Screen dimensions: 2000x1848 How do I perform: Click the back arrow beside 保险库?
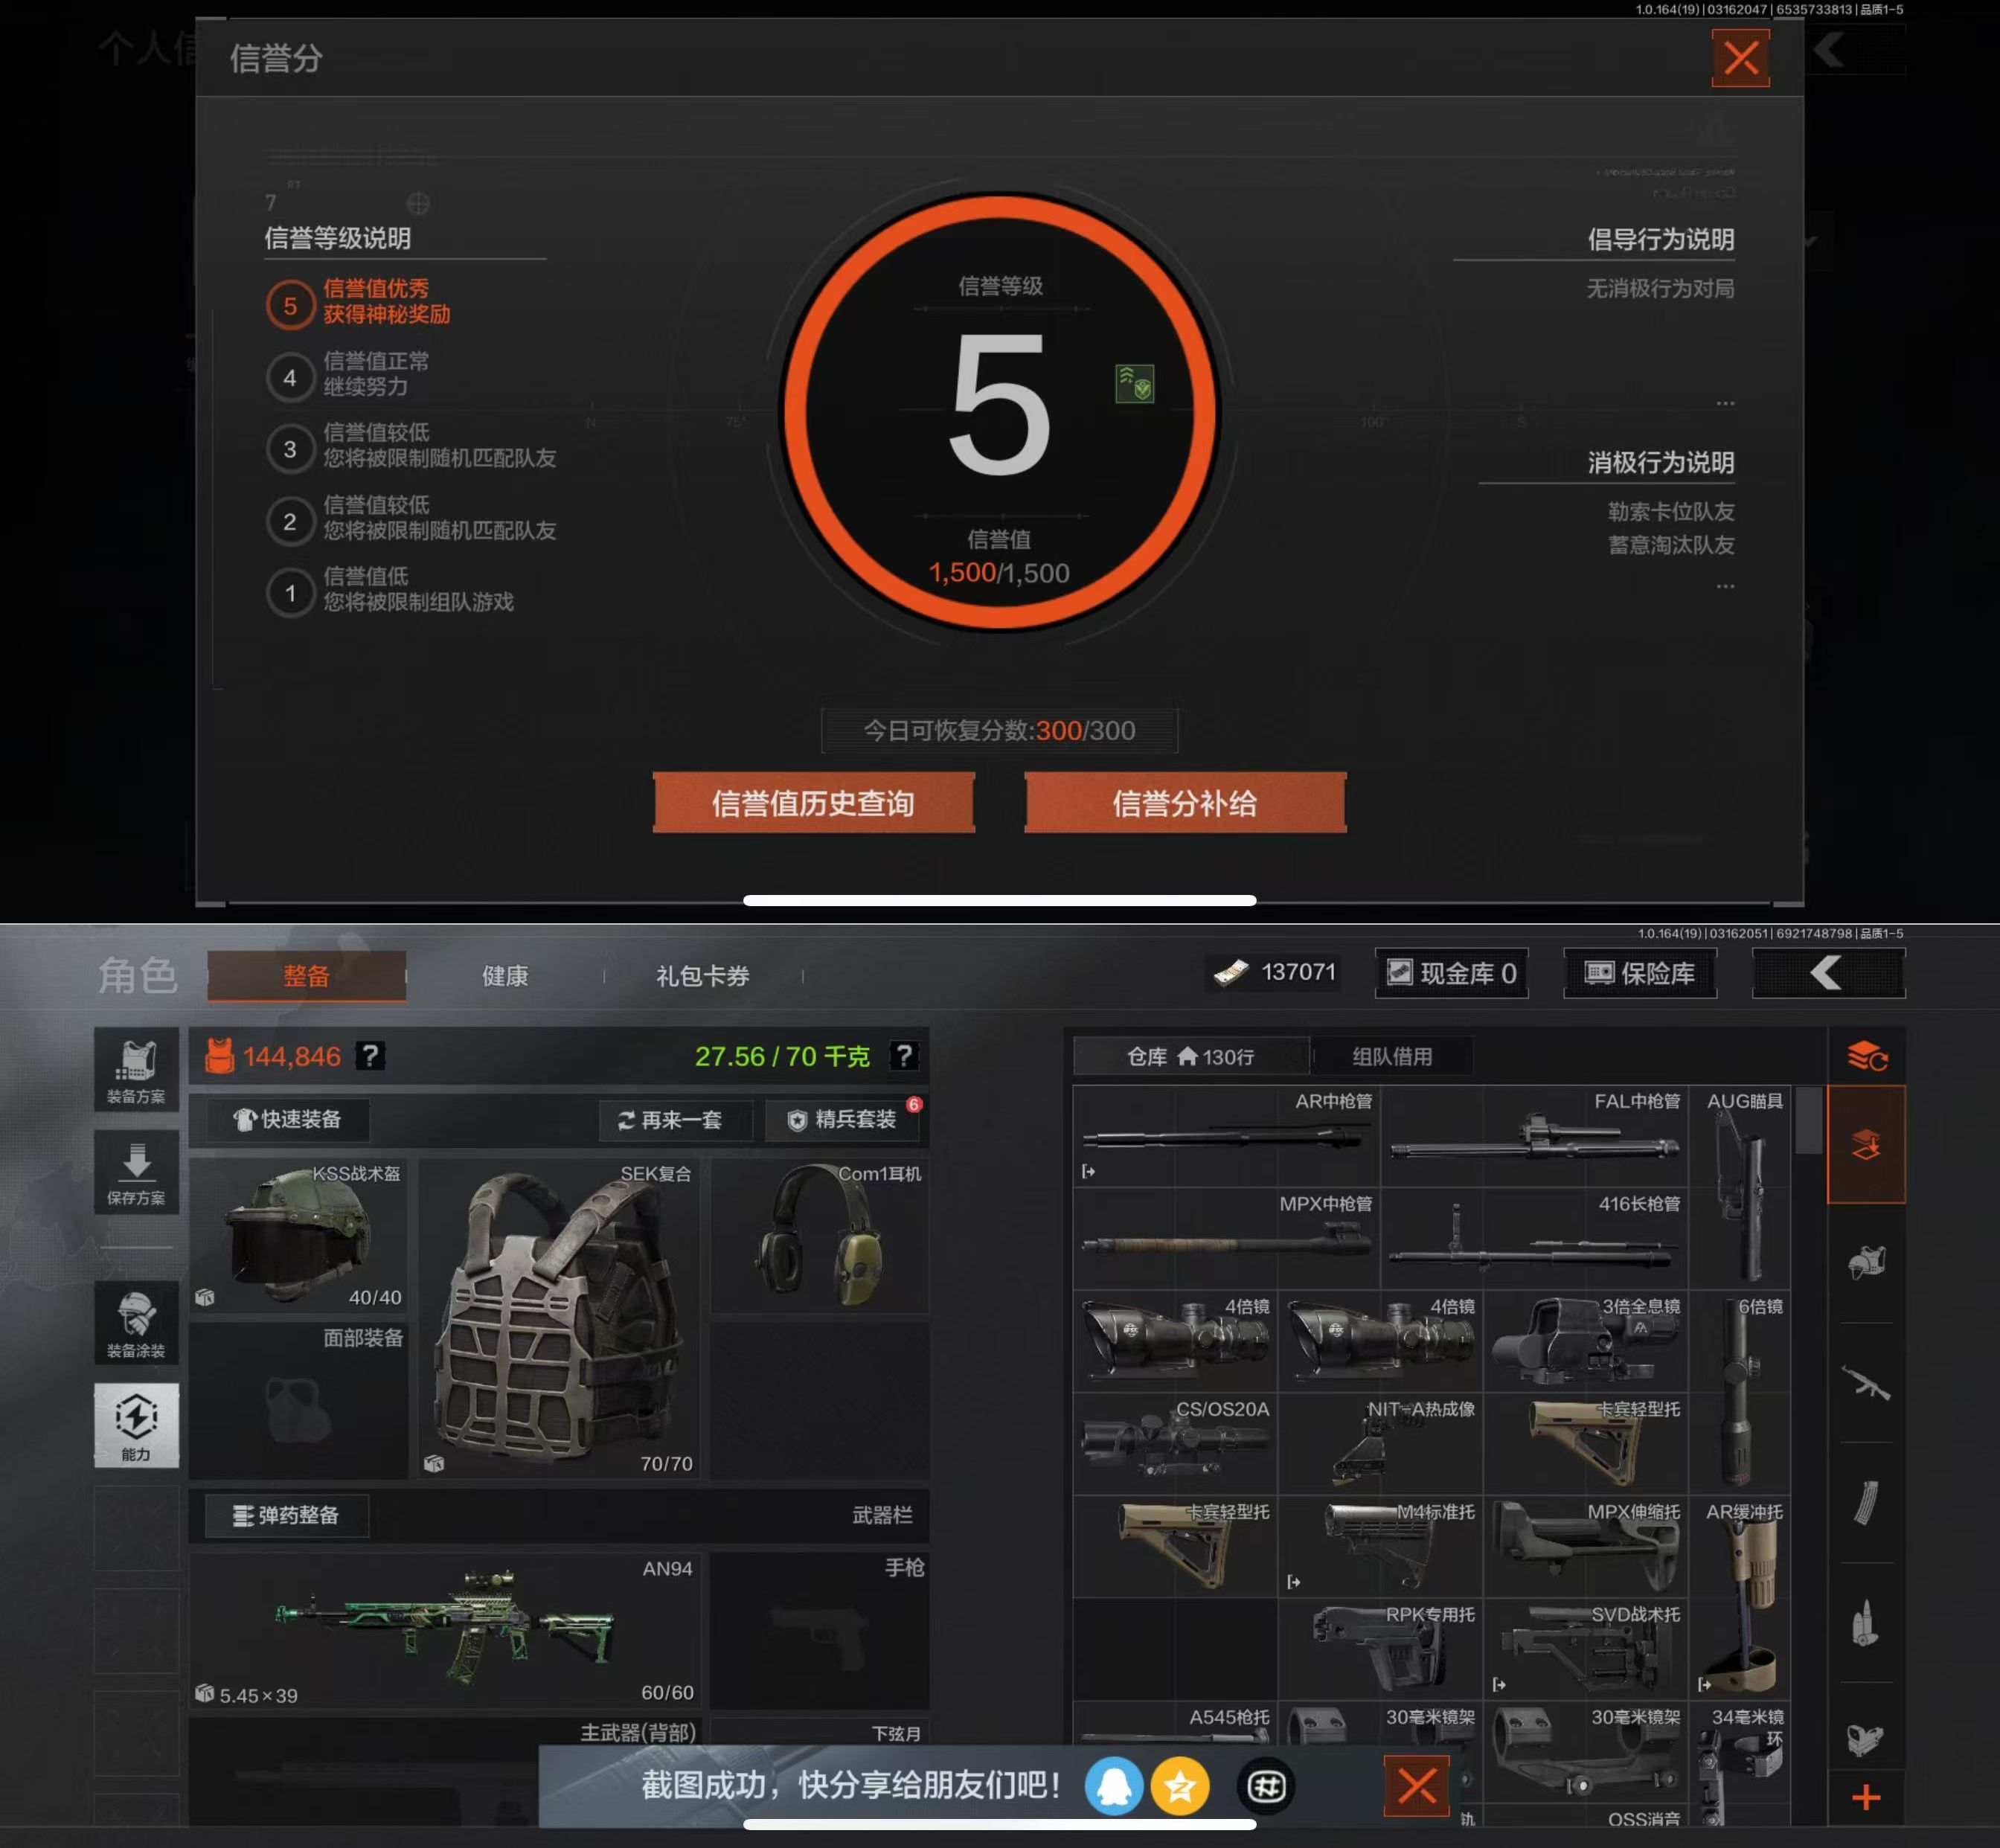click(x=1828, y=973)
